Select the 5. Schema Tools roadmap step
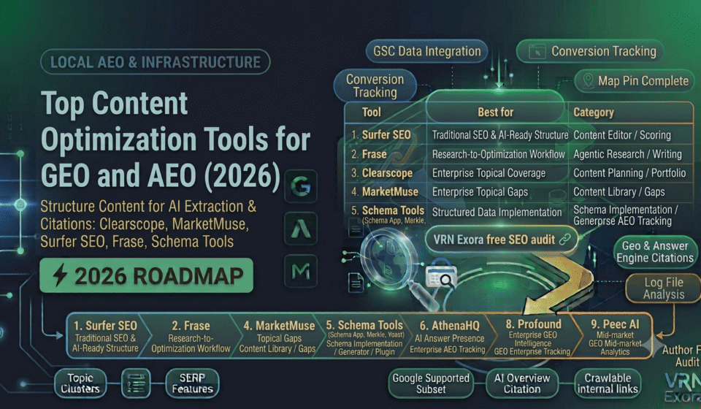 (x=364, y=336)
